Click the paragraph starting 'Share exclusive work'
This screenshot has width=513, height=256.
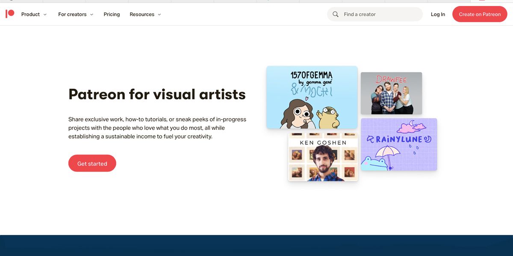pos(157,128)
